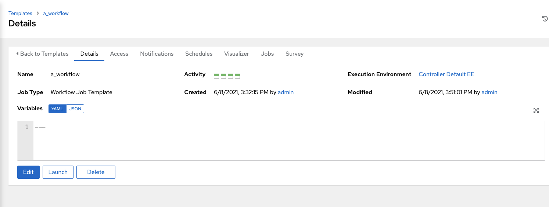The height and width of the screenshot is (207, 549).
Task: Click the Variables label
Action: coord(30,108)
